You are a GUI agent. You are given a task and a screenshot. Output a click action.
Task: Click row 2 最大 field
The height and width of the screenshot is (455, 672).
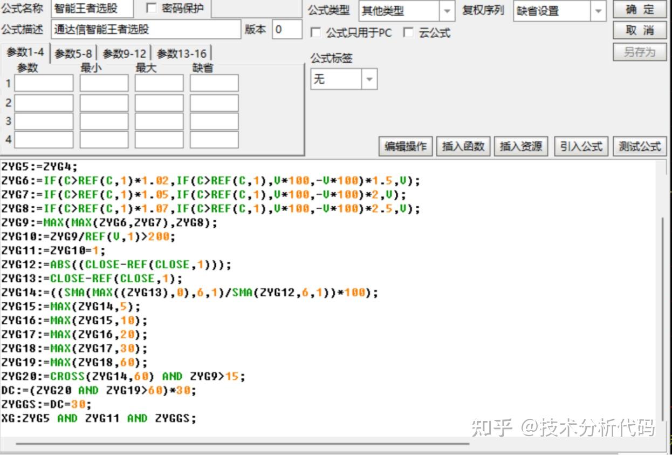(x=159, y=103)
